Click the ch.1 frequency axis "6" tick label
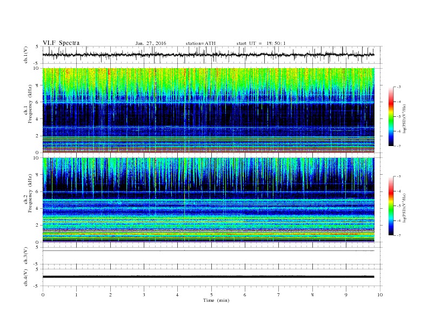The height and width of the screenshot is (331, 428). click(37, 102)
